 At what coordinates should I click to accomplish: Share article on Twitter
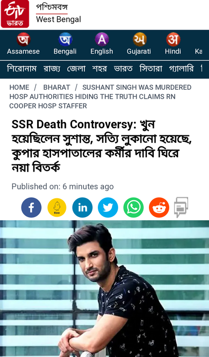pyautogui.click(x=108, y=207)
